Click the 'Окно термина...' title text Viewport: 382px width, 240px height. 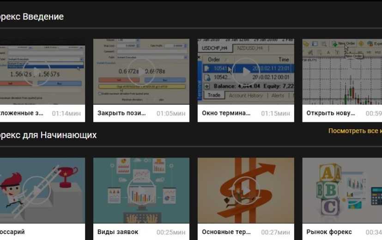click(x=226, y=113)
